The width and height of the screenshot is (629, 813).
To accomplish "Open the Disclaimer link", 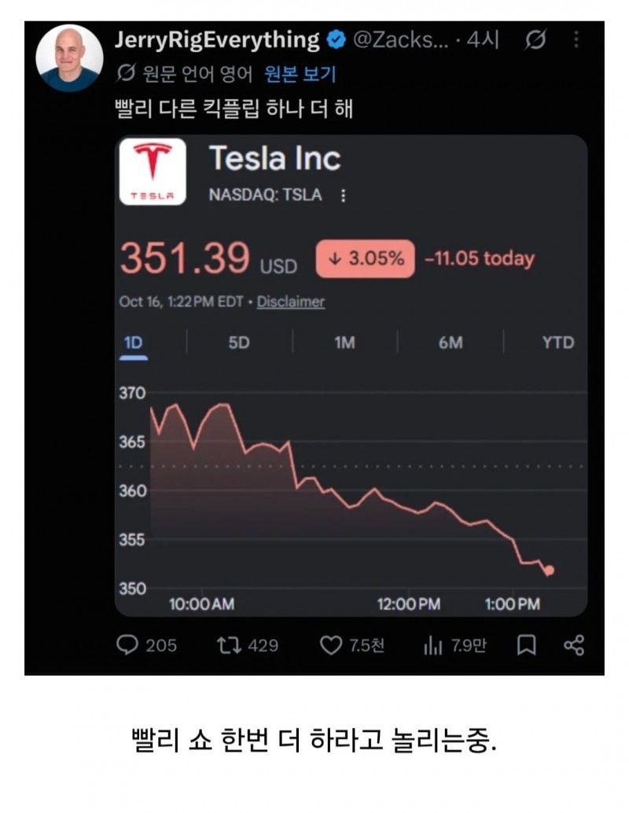I will tap(291, 301).
